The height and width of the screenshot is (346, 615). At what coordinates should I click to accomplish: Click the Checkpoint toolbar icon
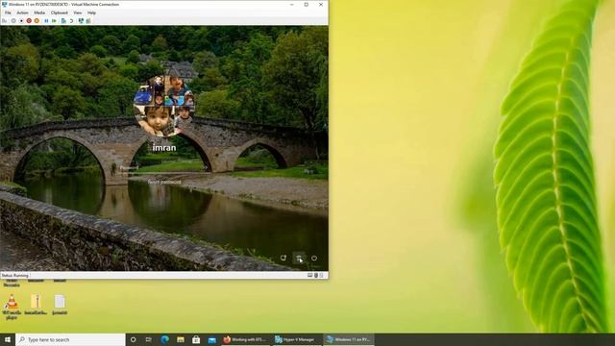coord(63,21)
